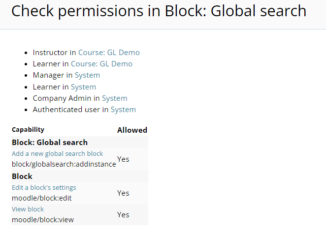Viewport: 326px width, 235px height.
Task: Open Course: GL Demo link beside Learner
Action: 101,64
